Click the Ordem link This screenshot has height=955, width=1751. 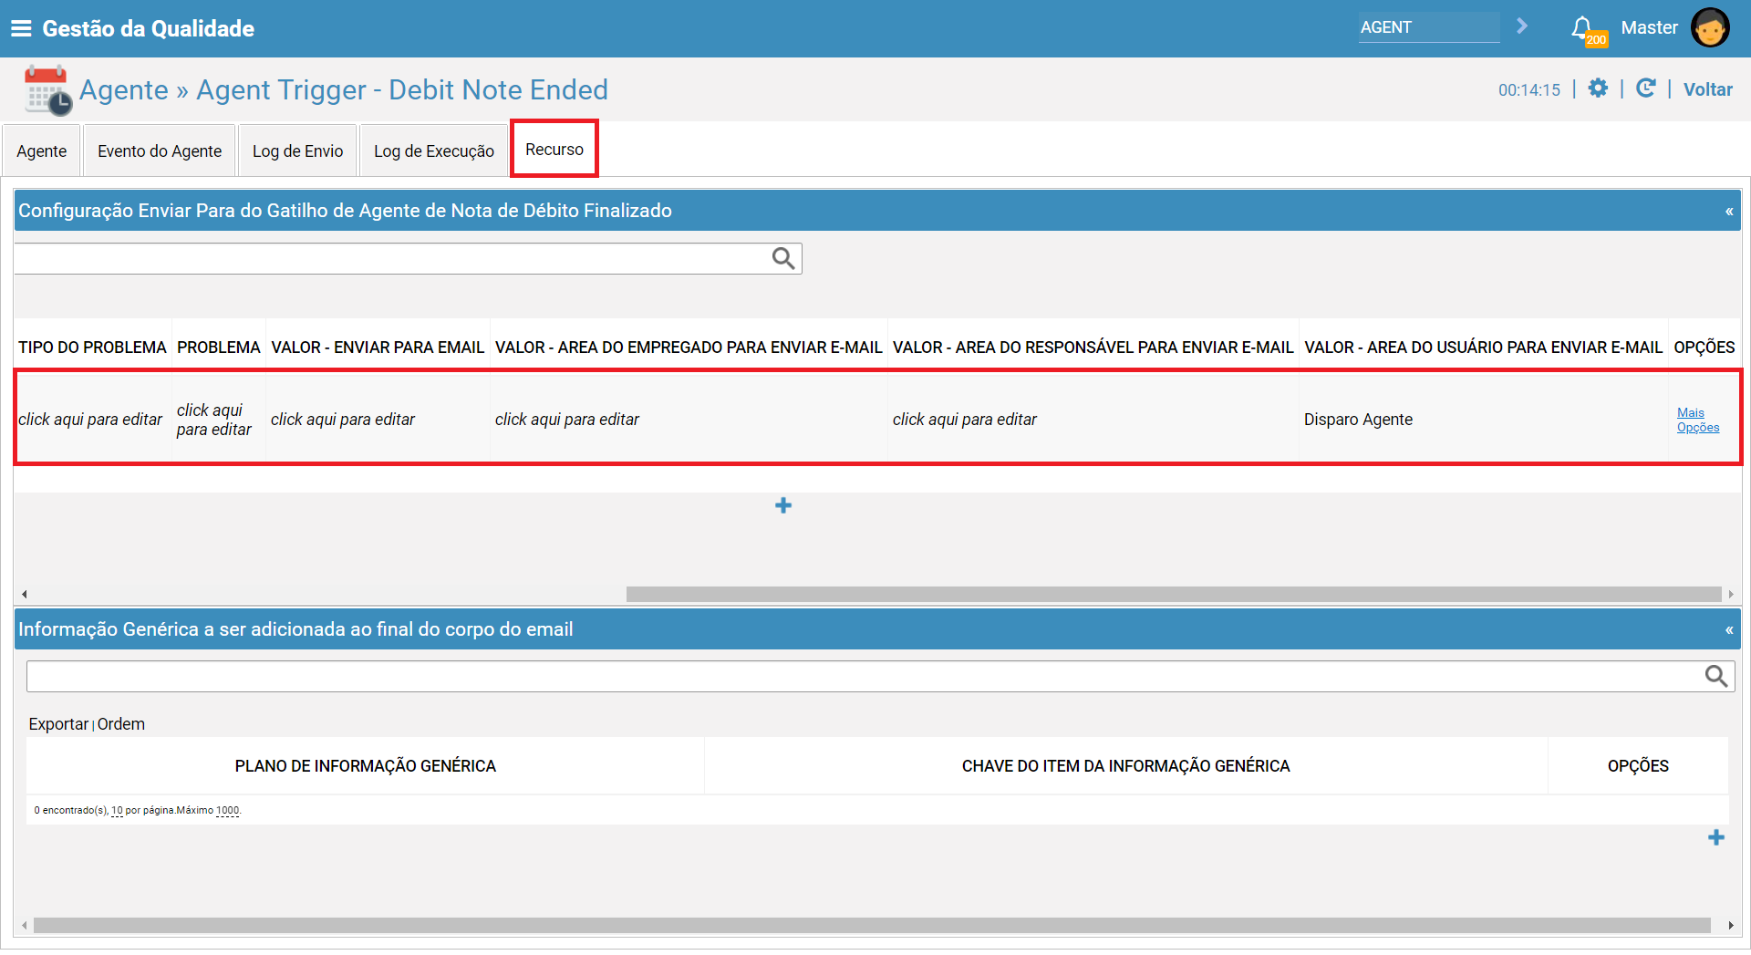point(121,724)
